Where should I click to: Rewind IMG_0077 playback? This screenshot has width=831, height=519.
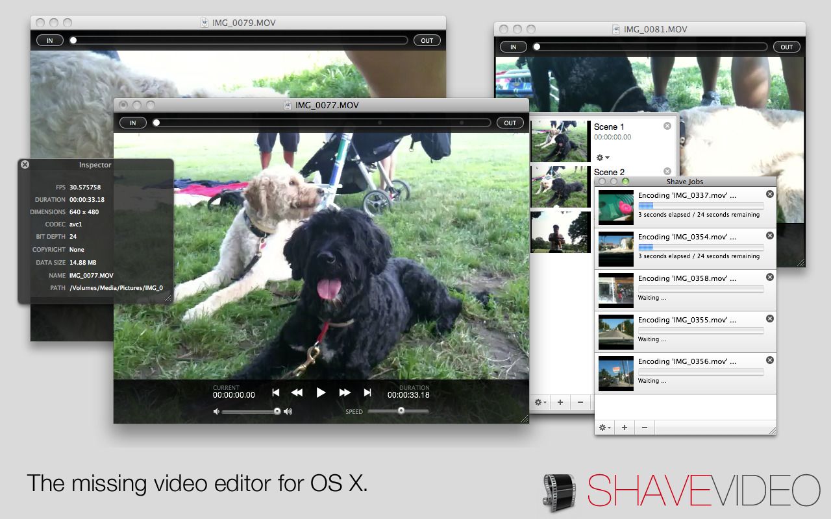click(x=298, y=392)
